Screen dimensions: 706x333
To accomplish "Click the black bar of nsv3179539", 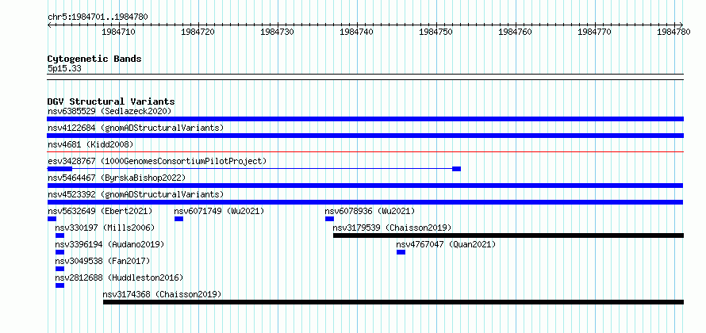I will pyautogui.click(x=508, y=235).
